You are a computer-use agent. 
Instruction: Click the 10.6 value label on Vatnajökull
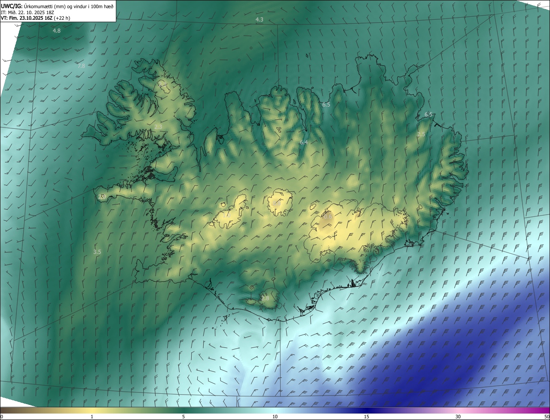[327, 217]
